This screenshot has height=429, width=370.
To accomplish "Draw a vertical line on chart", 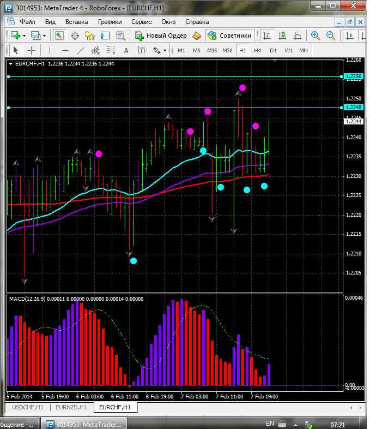I will (x=50, y=50).
